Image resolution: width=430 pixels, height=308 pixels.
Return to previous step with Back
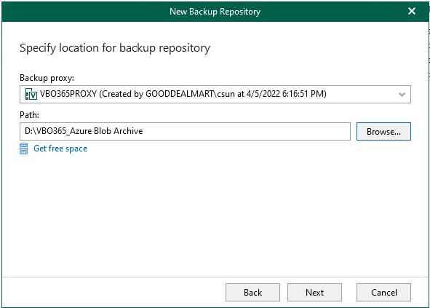252,293
